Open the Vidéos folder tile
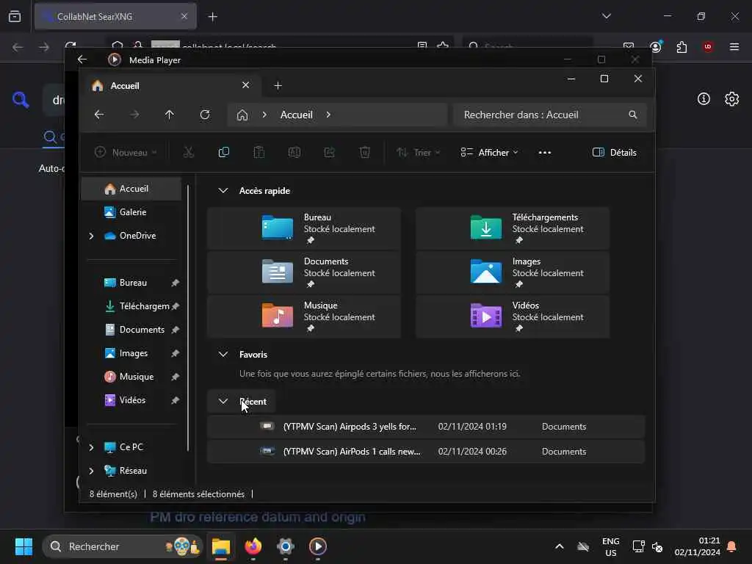This screenshot has height=564, width=752. click(x=513, y=317)
